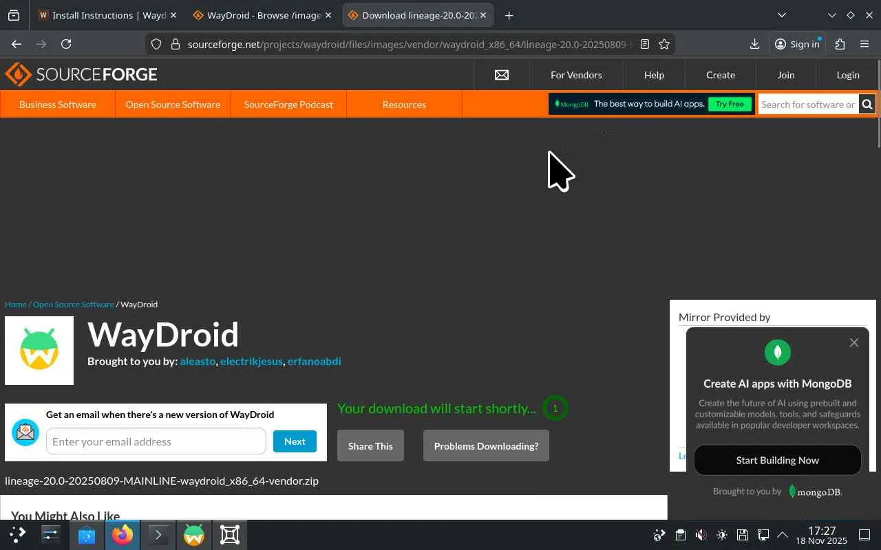This screenshot has height=550, width=881.
Task: Toggle reader view in the address bar
Action: coord(645,44)
